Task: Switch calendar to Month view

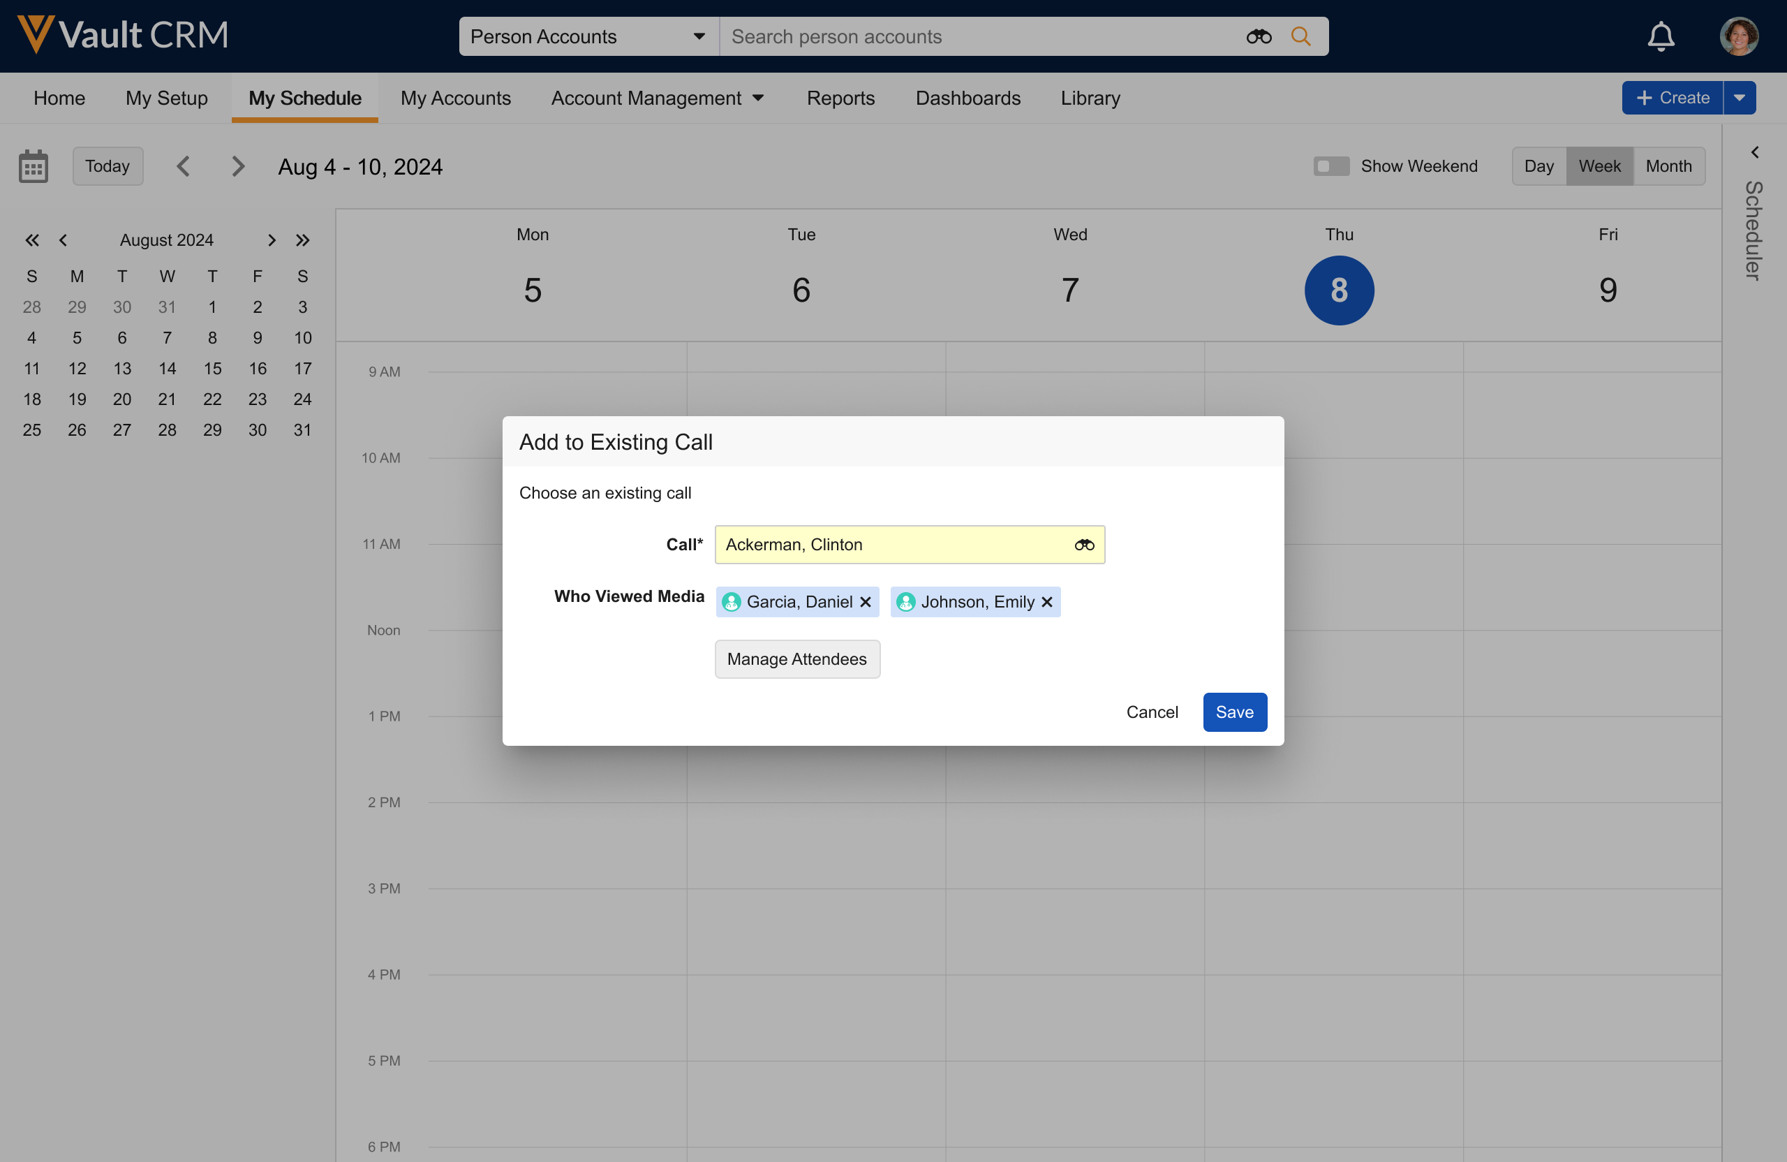Action: coord(1668,166)
